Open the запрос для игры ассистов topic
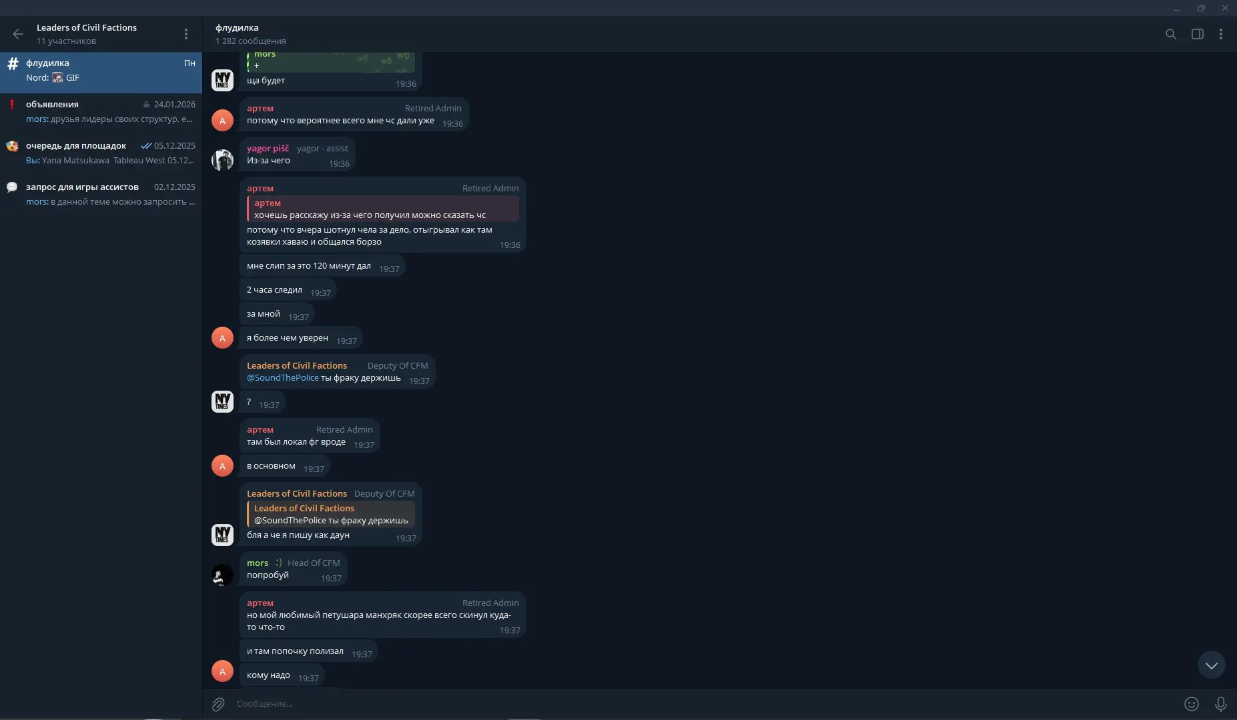The height and width of the screenshot is (720, 1237). (101, 195)
